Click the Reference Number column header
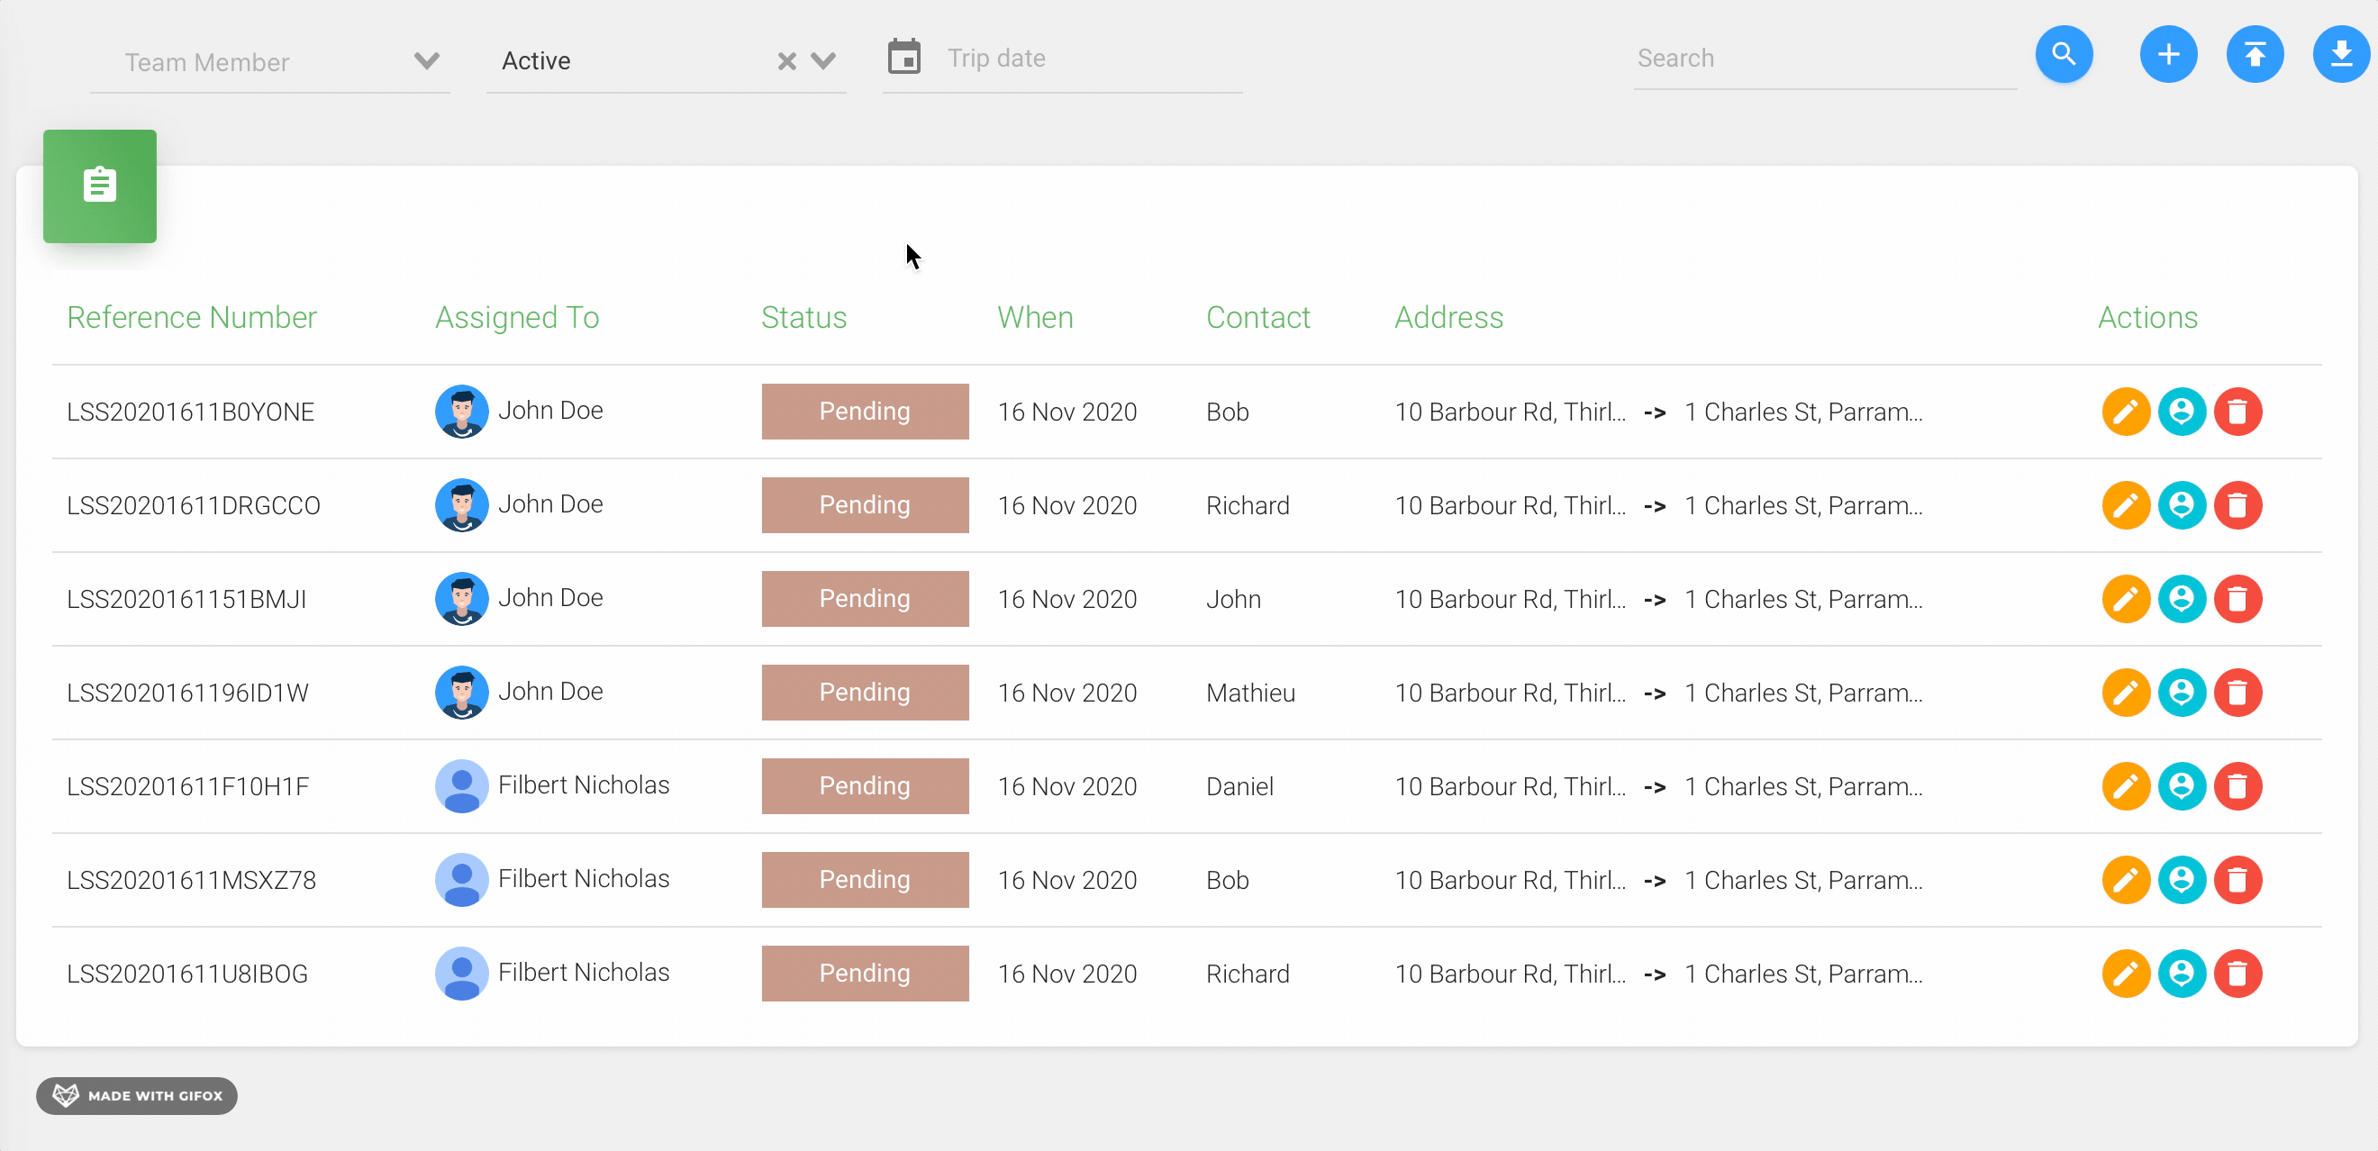This screenshot has height=1151, width=2378. click(x=191, y=318)
